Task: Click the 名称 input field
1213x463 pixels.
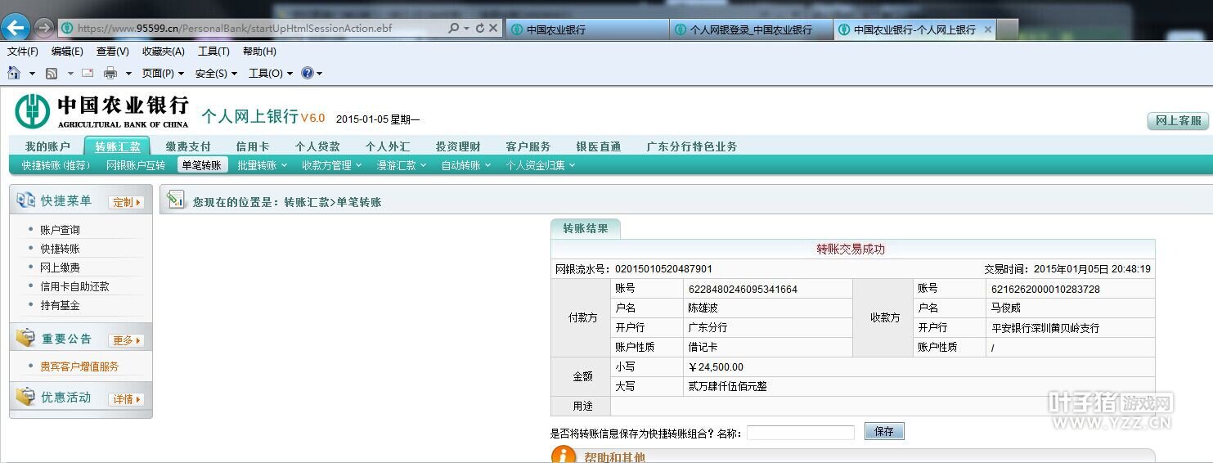Action: [800, 433]
